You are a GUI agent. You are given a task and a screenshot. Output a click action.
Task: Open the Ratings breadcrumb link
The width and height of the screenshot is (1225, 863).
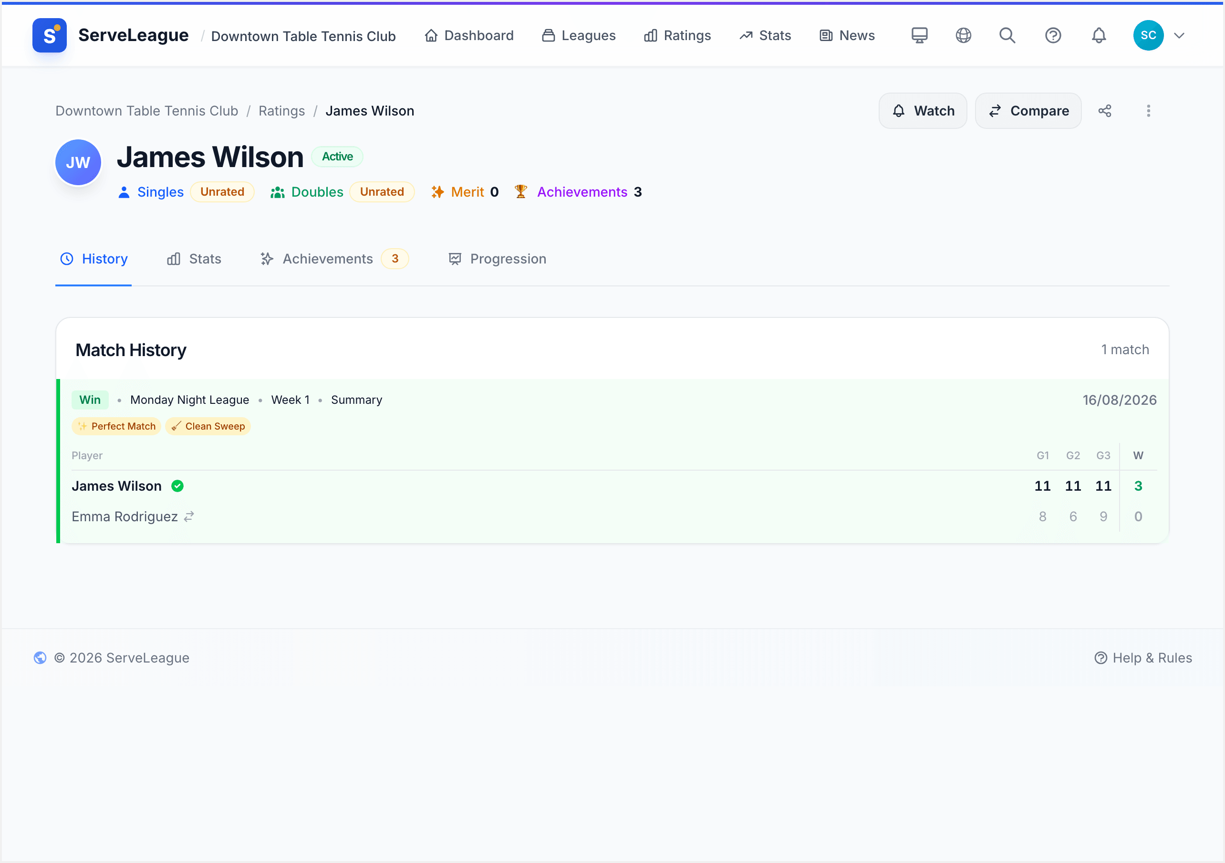click(x=282, y=111)
